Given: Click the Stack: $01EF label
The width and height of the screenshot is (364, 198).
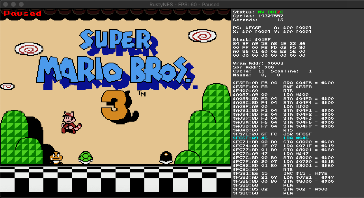Looking at the screenshot, I should 252,40.
